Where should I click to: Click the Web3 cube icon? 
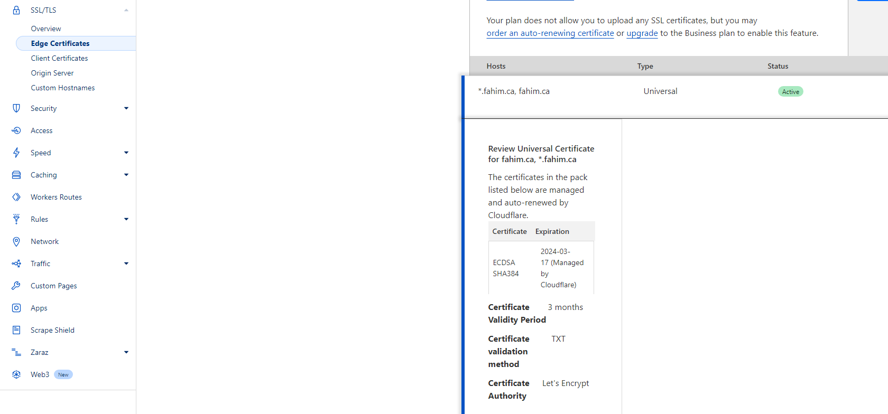(16, 374)
